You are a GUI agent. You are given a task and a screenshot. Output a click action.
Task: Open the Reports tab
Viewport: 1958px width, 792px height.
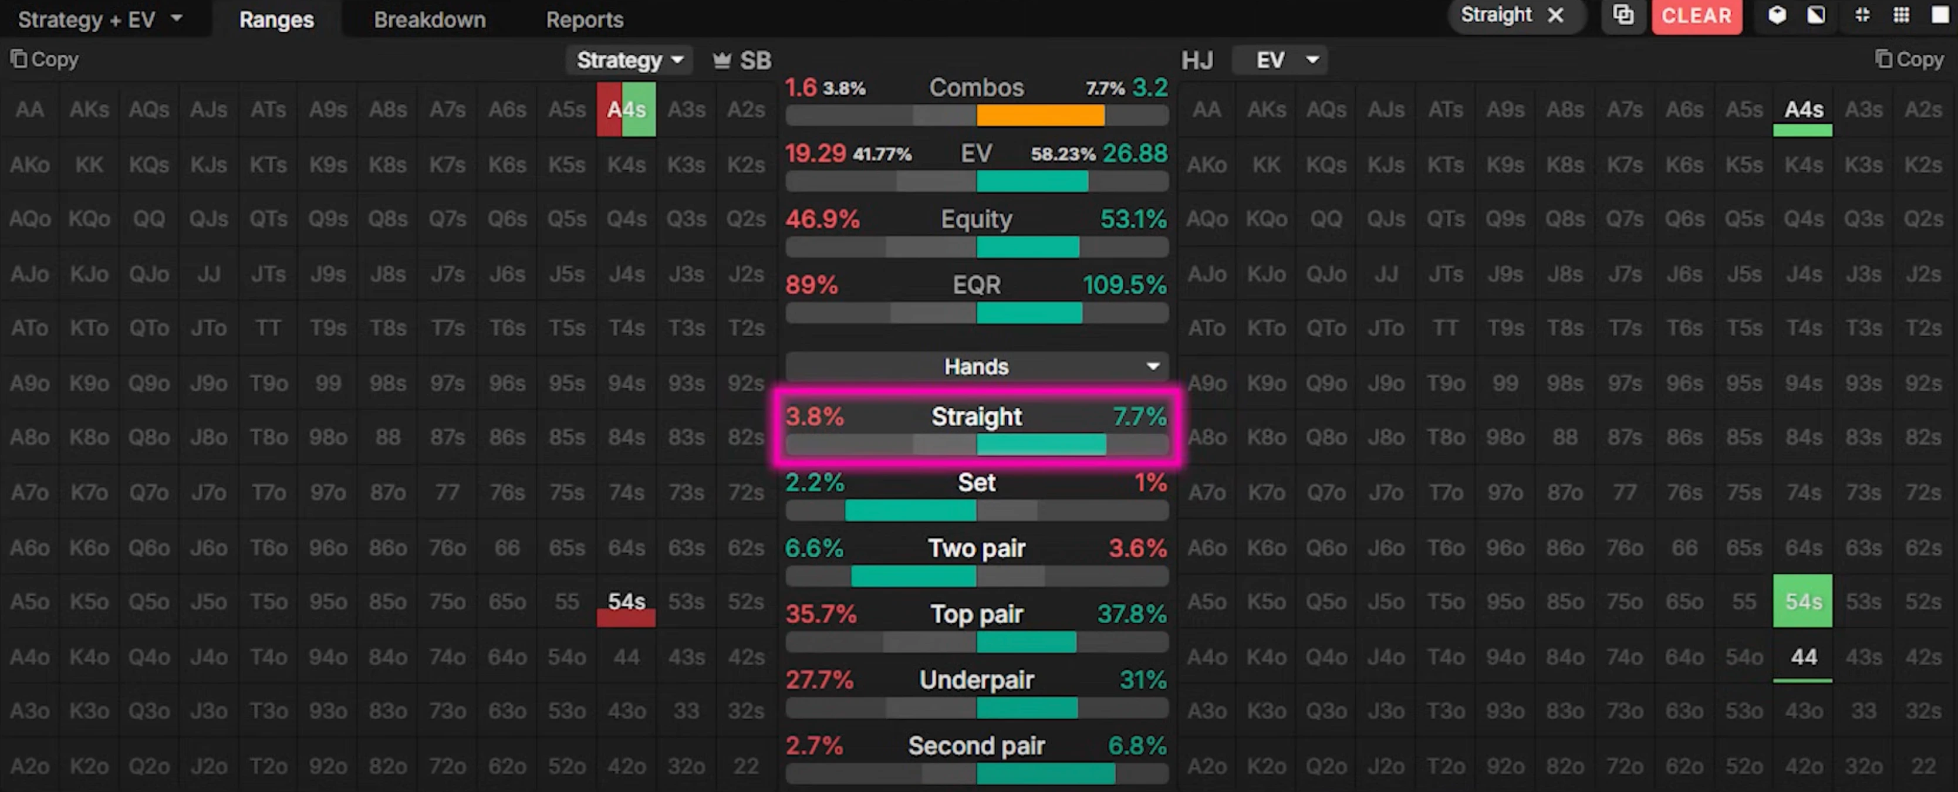(x=585, y=19)
